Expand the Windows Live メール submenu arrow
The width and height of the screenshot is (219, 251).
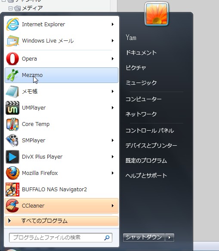[x=113, y=41]
